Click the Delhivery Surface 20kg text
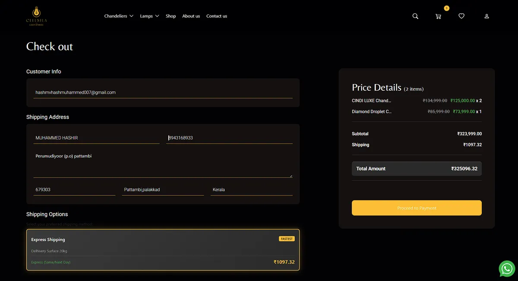The height and width of the screenshot is (281, 518). (49, 251)
